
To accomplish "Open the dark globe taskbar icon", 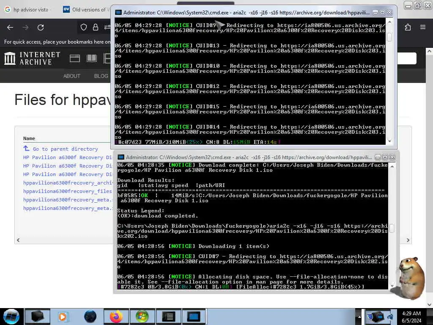I will (x=90, y=317).
